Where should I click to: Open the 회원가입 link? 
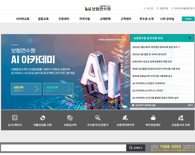tap(162, 8)
